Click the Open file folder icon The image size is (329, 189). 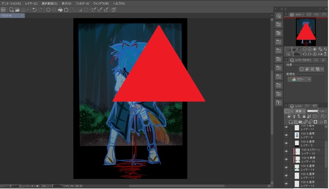point(17,9)
